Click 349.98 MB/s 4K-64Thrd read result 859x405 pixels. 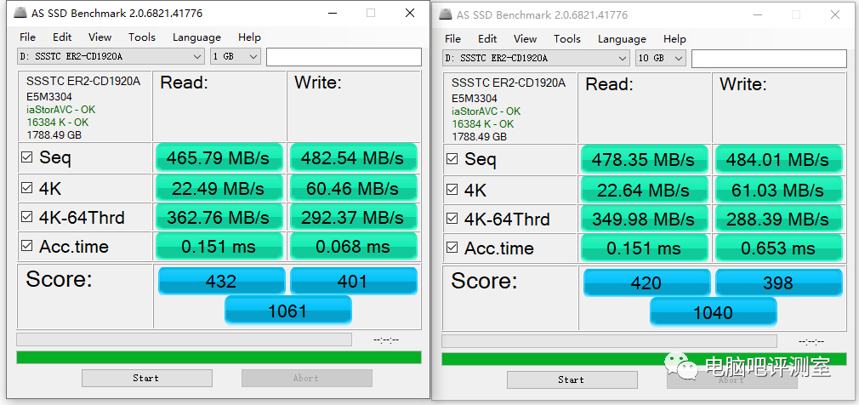645,219
